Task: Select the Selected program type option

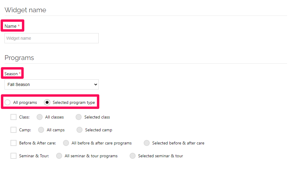Action: (47, 102)
